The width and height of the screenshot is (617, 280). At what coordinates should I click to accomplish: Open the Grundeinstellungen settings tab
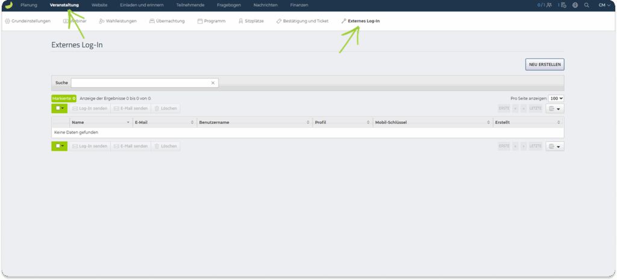click(x=27, y=21)
